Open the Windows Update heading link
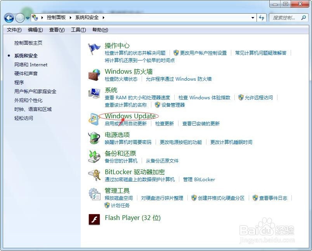Image resolution: width=312 pixels, height=251 pixels. tap(130, 116)
